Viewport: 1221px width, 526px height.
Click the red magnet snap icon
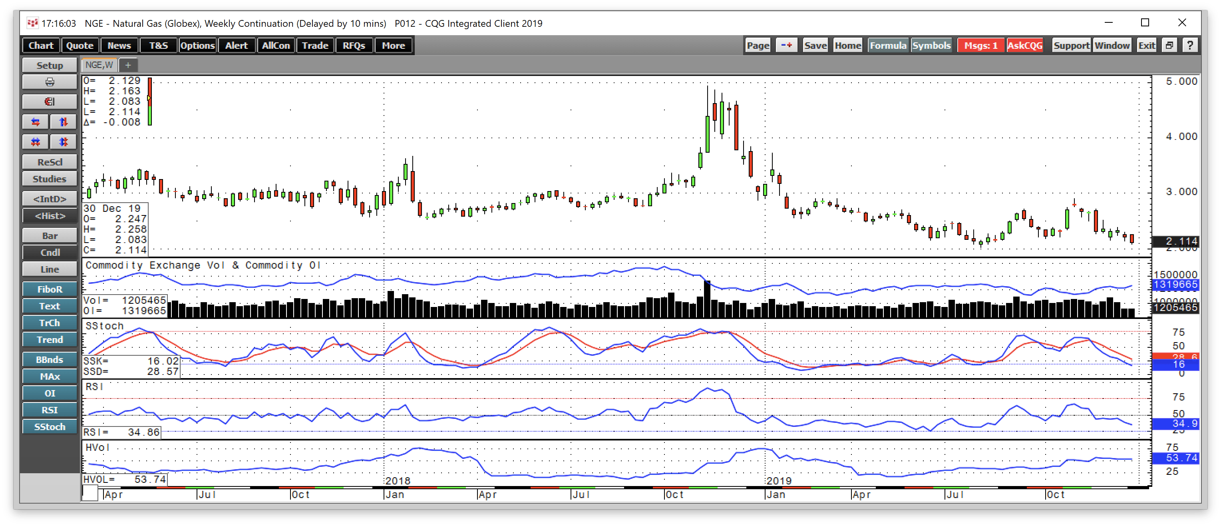tap(49, 102)
